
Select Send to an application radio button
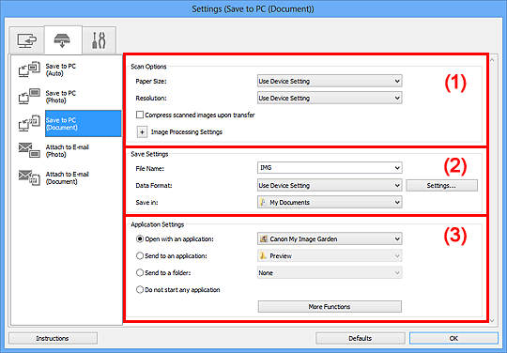point(140,255)
